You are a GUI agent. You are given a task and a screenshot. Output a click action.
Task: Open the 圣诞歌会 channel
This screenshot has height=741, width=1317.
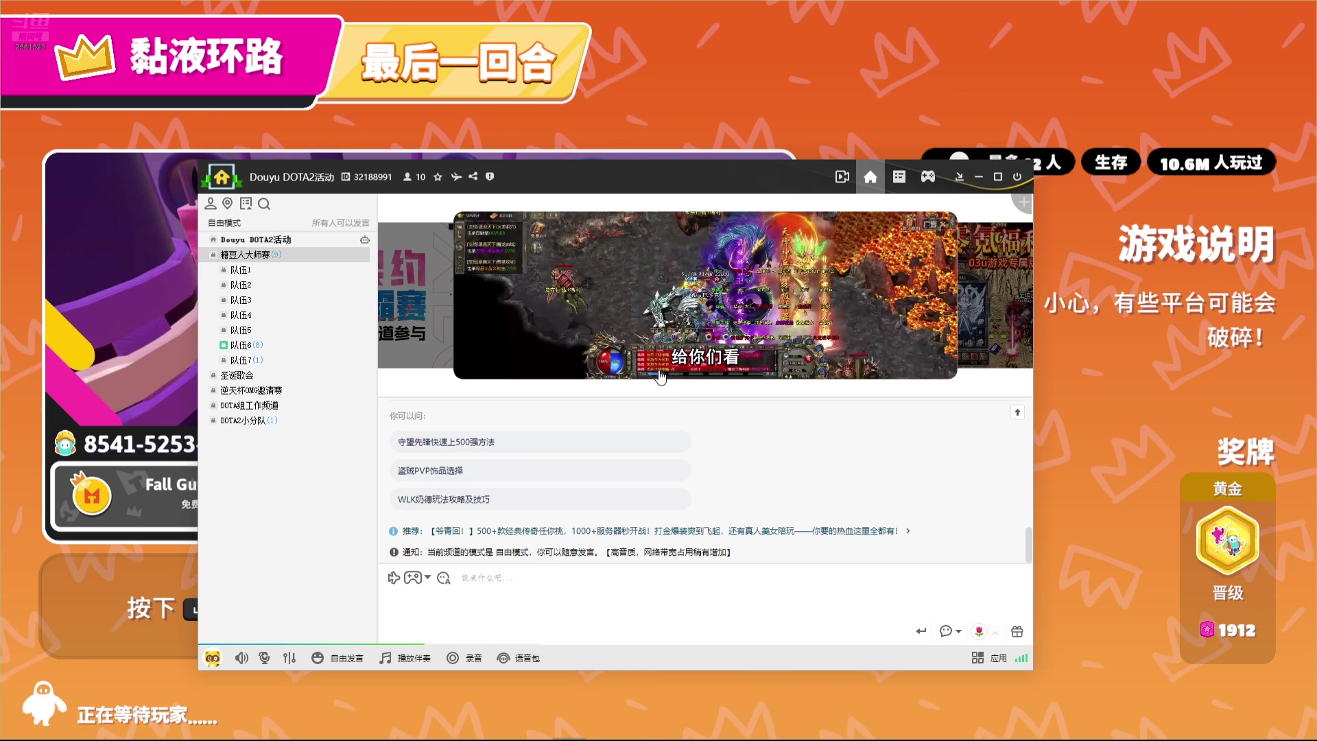tap(237, 375)
